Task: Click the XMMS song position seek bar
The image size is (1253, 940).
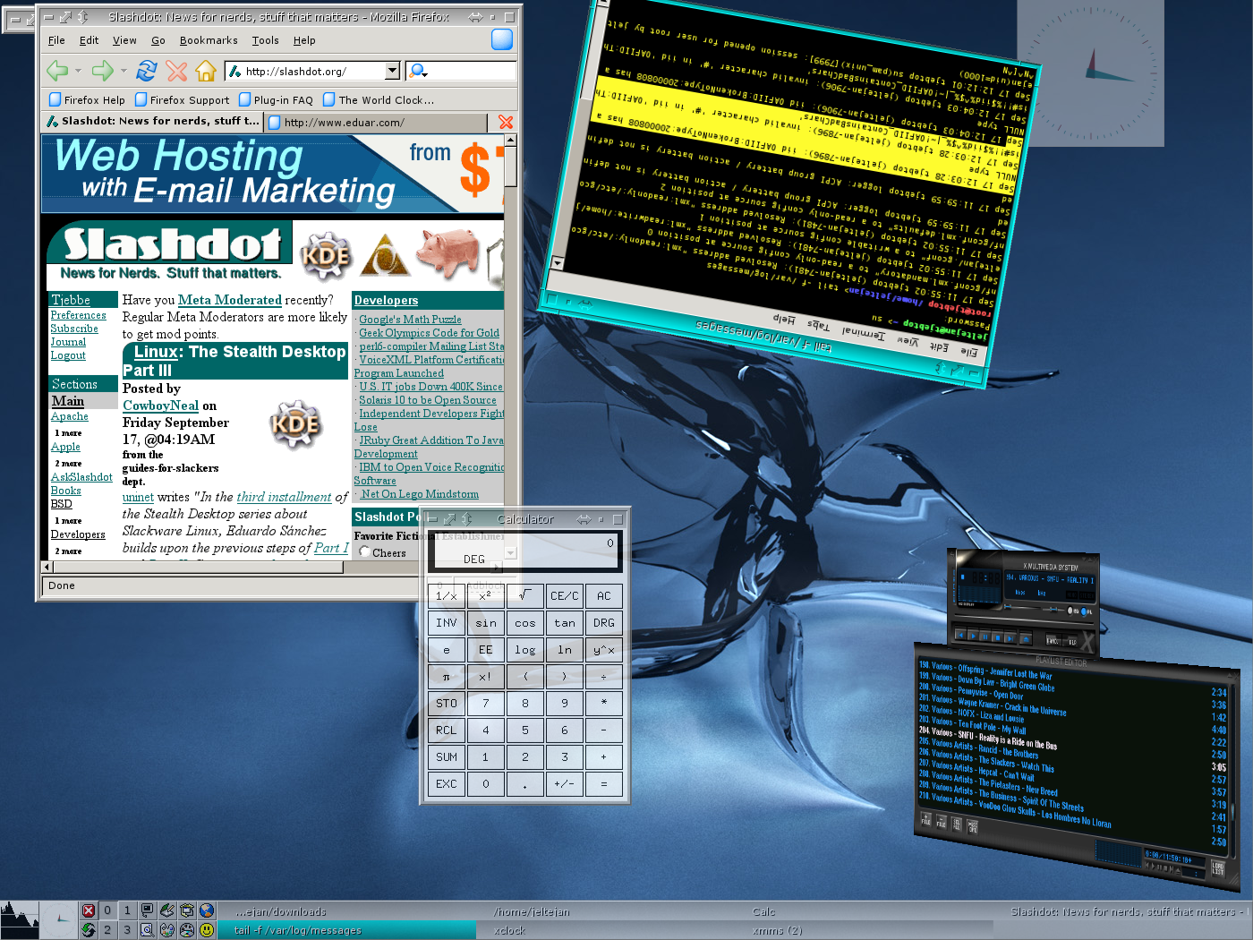Action: [x=1024, y=620]
